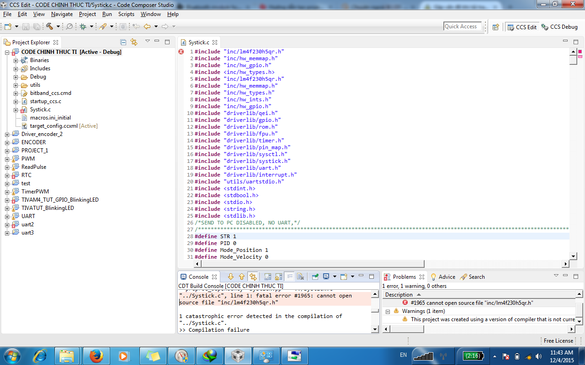This screenshot has width=585, height=365.
Task: Toggle Link with Editor in Project Explorer
Action: [x=134, y=42]
